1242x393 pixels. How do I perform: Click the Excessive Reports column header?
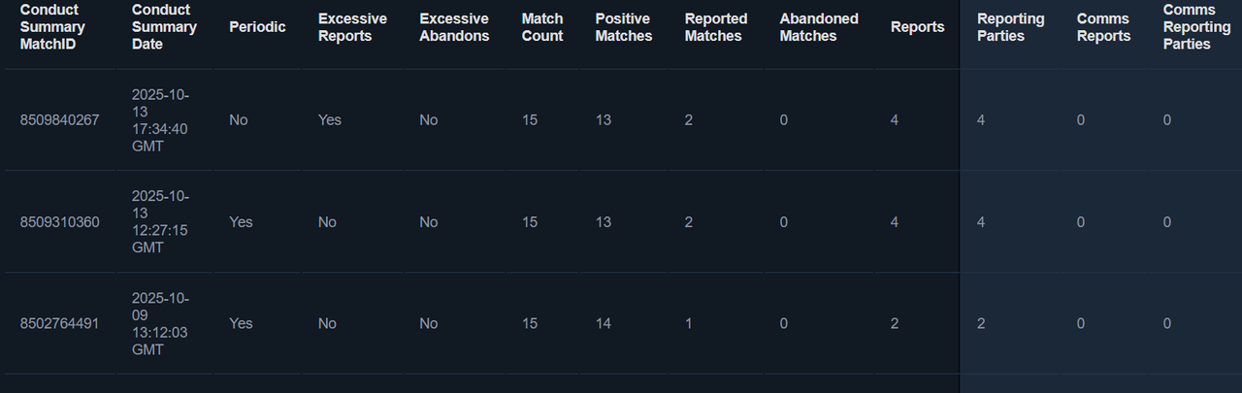pos(352,27)
